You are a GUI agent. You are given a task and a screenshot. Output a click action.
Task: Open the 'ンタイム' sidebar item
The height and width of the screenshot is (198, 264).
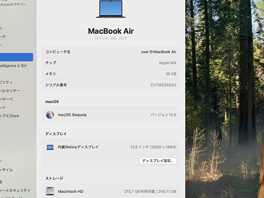click(7, 170)
